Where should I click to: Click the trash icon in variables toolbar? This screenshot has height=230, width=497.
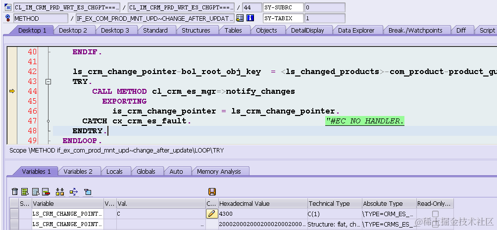tap(14, 192)
